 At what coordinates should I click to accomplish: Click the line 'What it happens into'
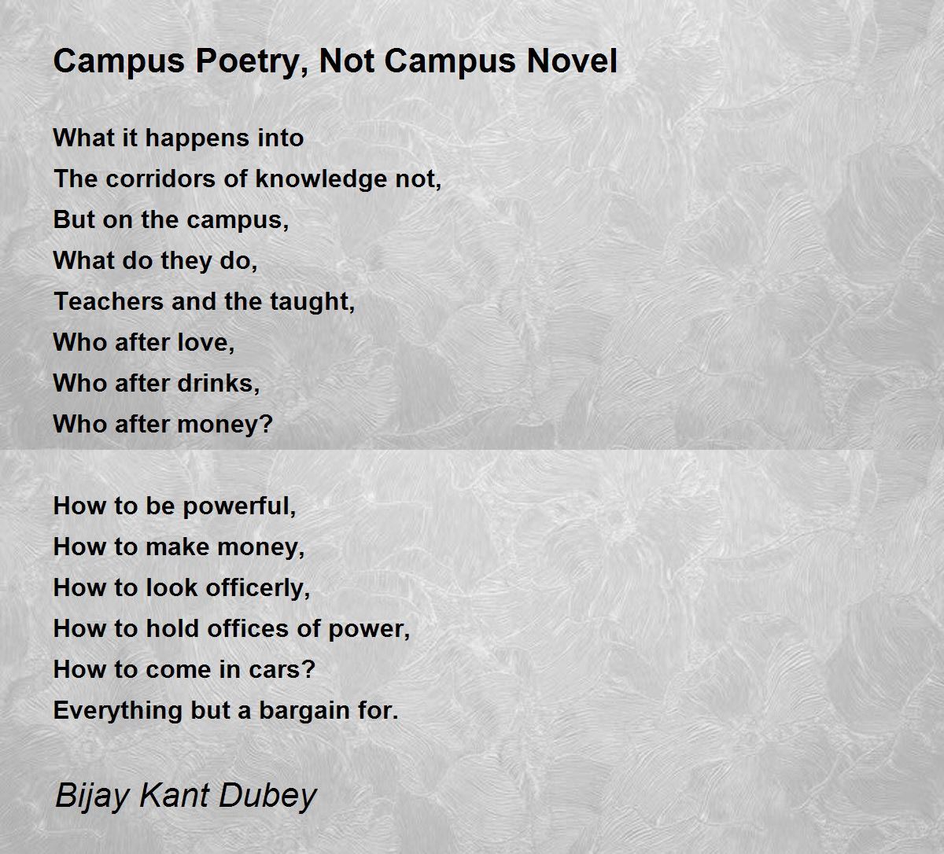(179, 138)
